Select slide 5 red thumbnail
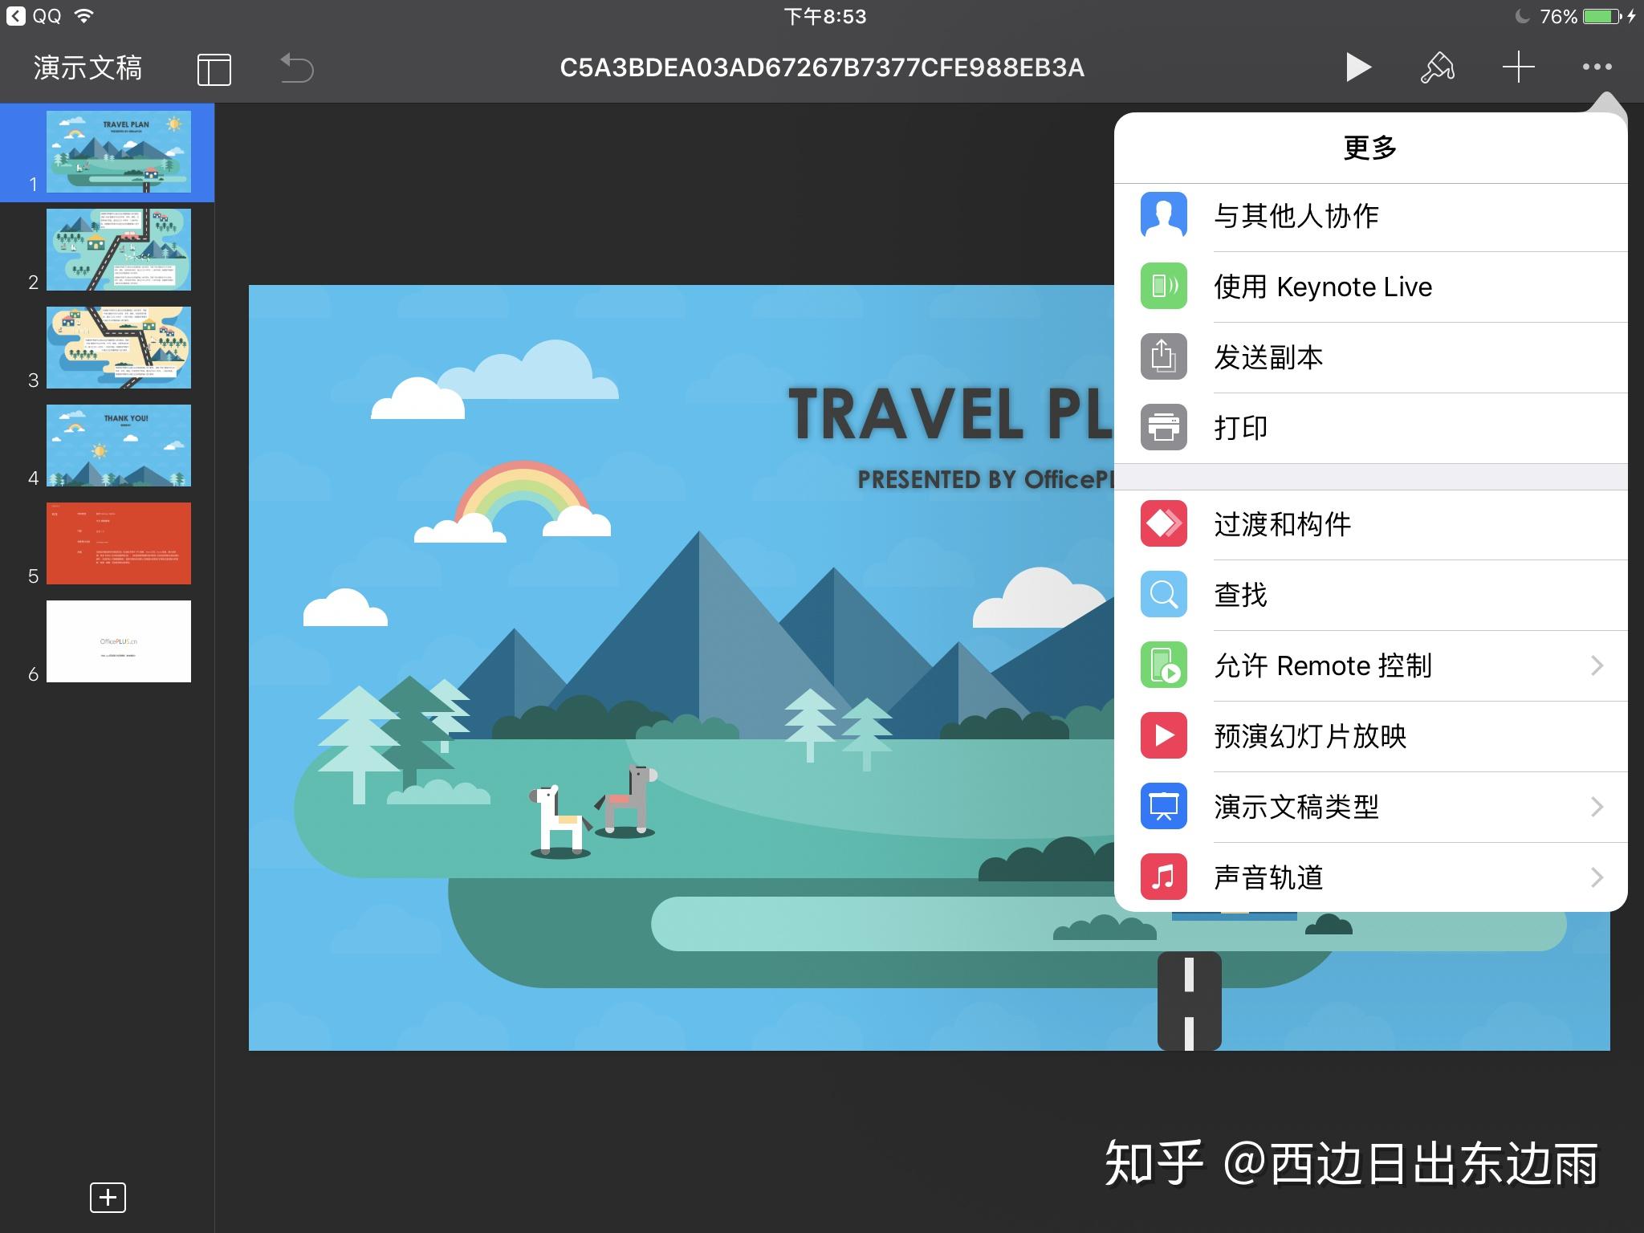 [x=119, y=543]
